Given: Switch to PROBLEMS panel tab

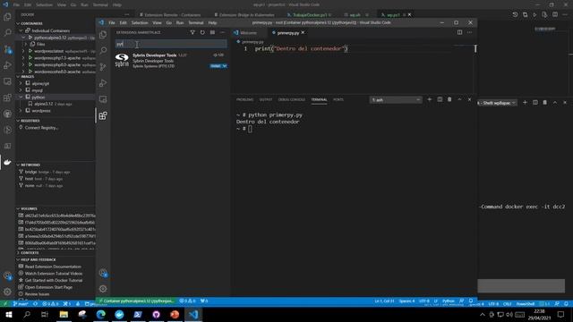Looking at the screenshot, I should point(244,99).
